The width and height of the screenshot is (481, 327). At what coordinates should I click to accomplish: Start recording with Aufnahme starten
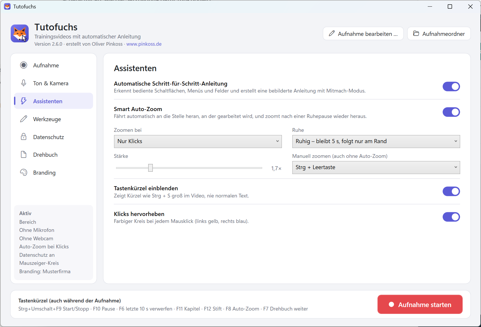pyautogui.click(x=420, y=304)
